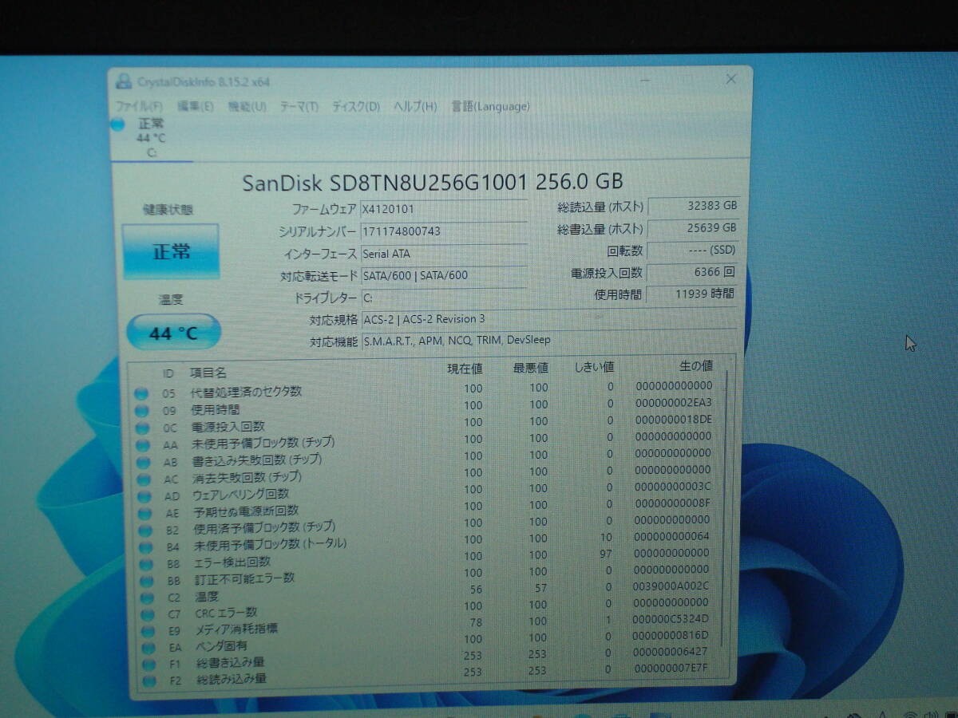This screenshot has height=718, width=958.
Task: Click raw value 00000000008F
Action: (x=672, y=503)
